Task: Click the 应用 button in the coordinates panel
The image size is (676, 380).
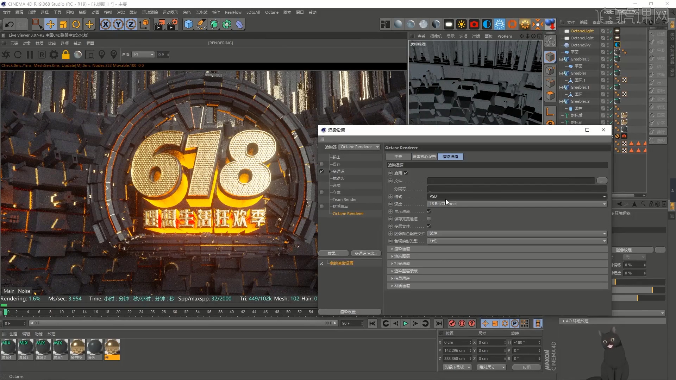Action: [x=526, y=367]
